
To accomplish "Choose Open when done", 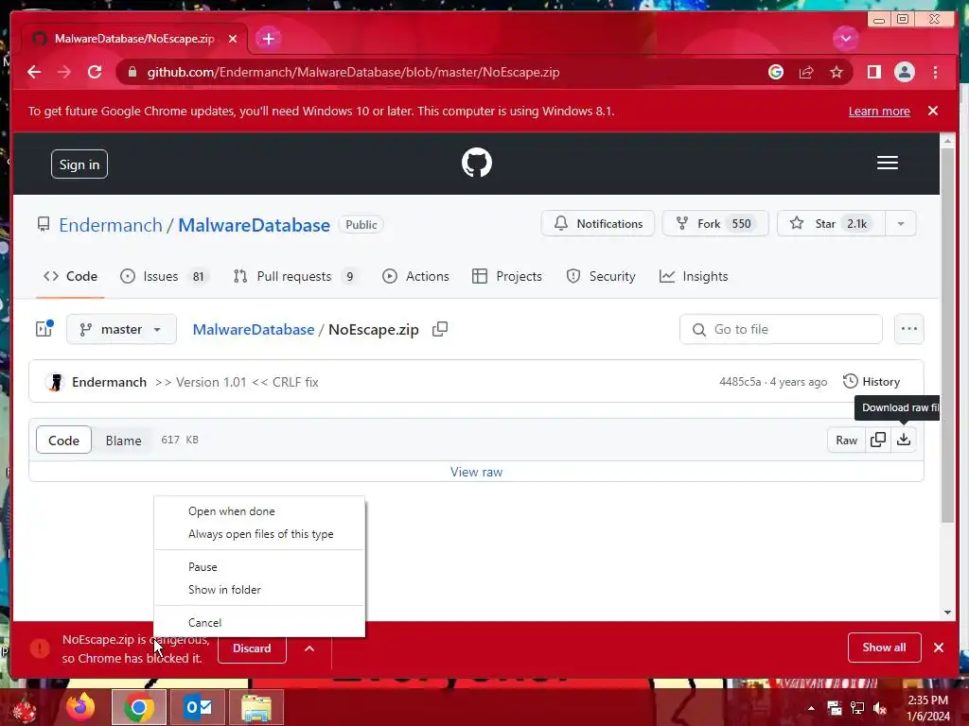I will (259, 511).
